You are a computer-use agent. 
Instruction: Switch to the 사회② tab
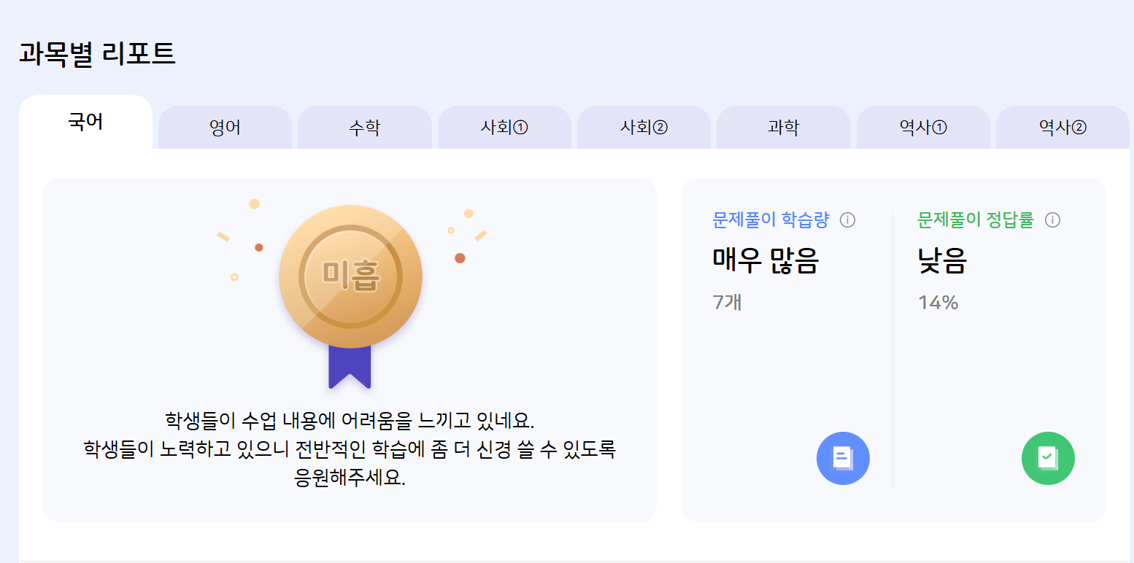point(644,128)
